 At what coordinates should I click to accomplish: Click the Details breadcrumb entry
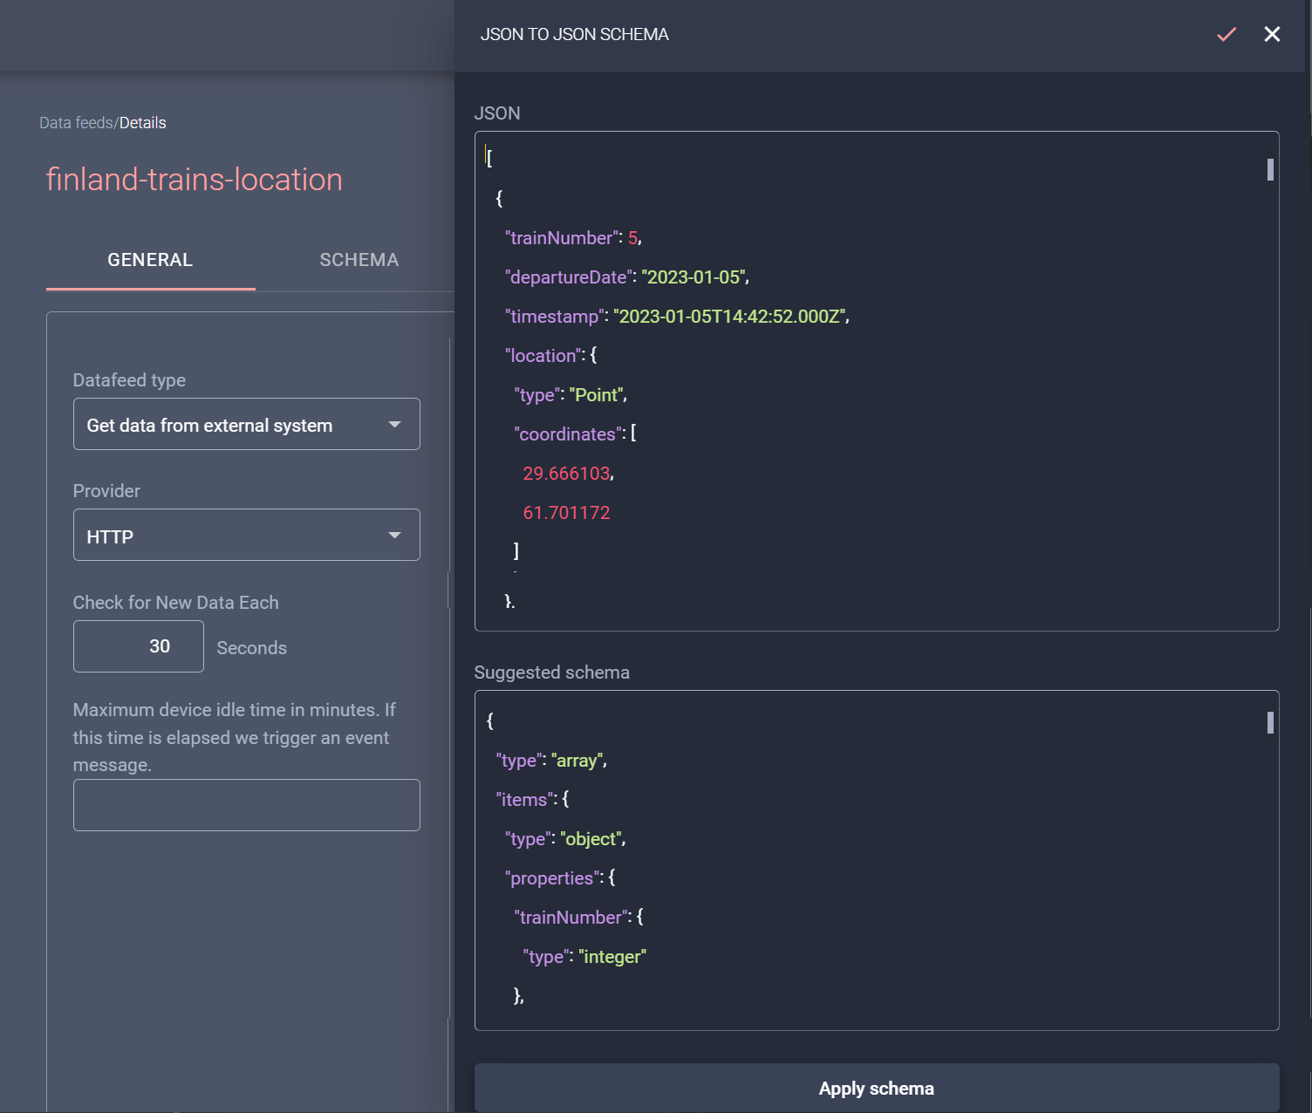[x=142, y=122]
